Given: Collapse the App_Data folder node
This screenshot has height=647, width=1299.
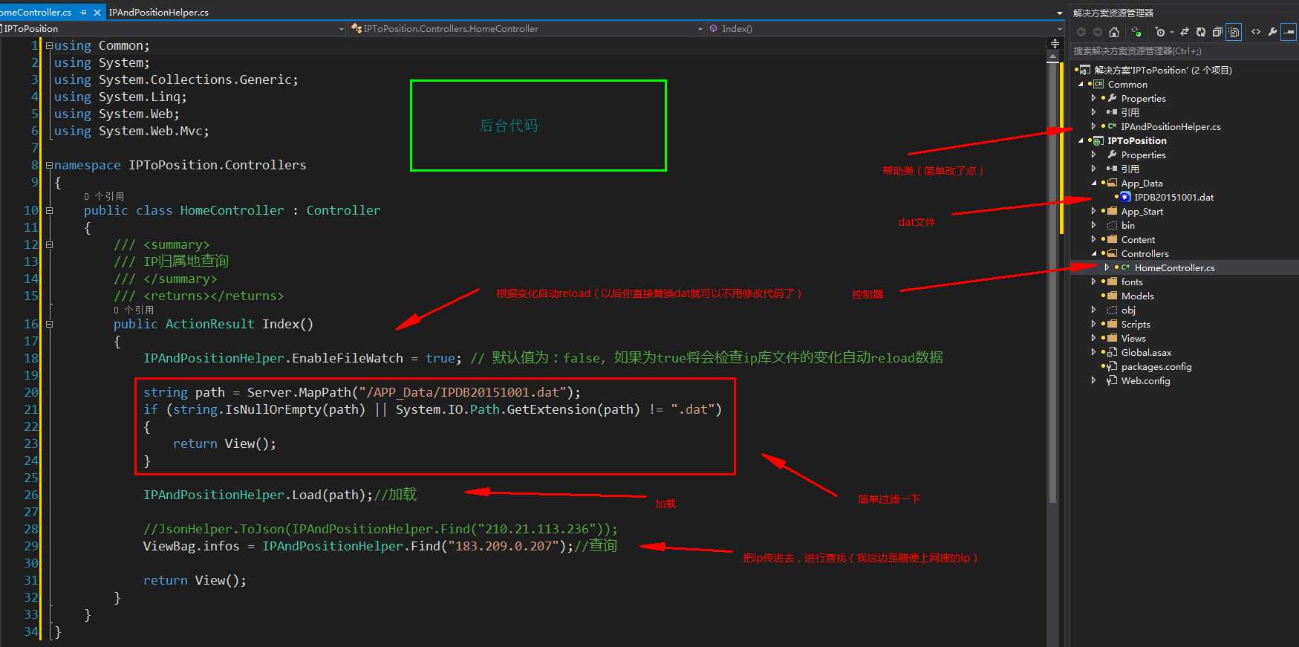Looking at the screenshot, I should (1094, 183).
